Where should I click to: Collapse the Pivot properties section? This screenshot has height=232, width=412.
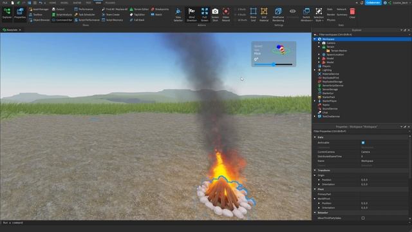(315, 189)
